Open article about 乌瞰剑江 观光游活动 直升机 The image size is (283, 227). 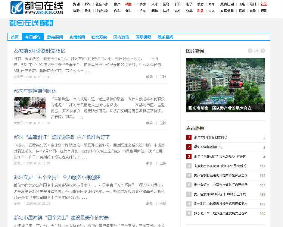pos(62,137)
